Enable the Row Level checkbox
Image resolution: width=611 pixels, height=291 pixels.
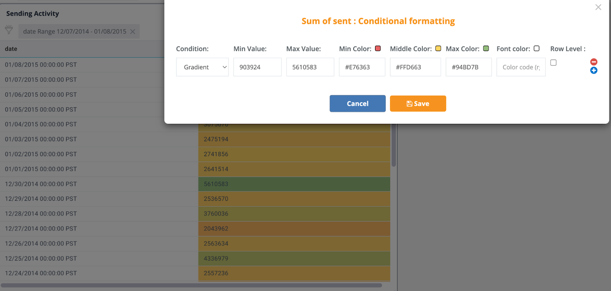point(553,62)
